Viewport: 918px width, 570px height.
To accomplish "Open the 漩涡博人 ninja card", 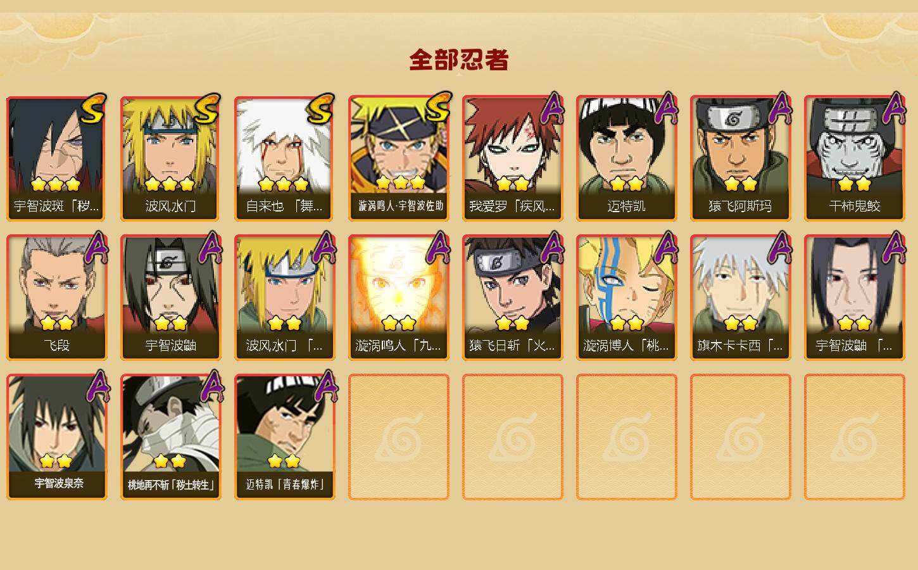I will [626, 298].
